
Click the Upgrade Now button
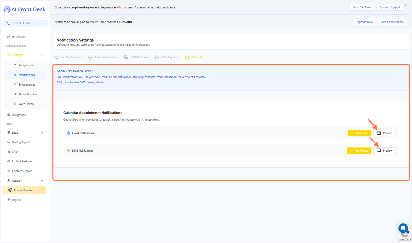364,22
